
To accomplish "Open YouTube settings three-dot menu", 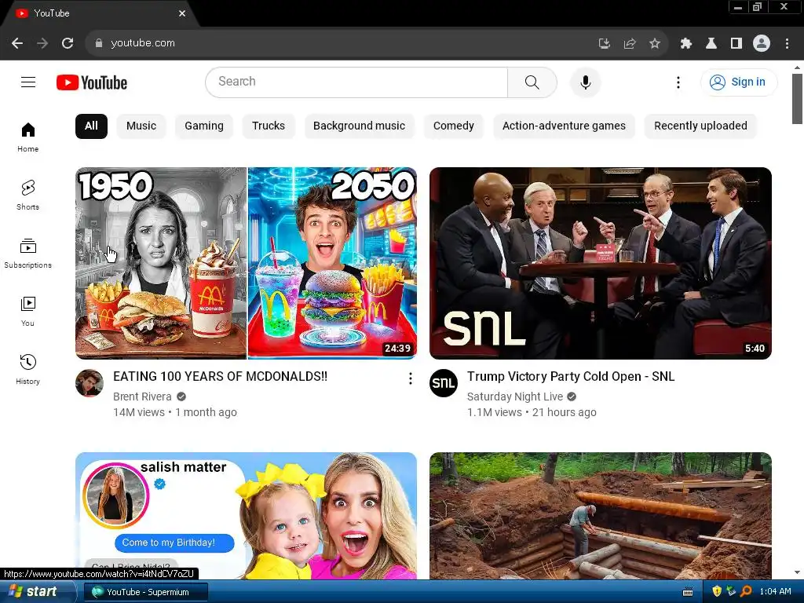I will [678, 82].
